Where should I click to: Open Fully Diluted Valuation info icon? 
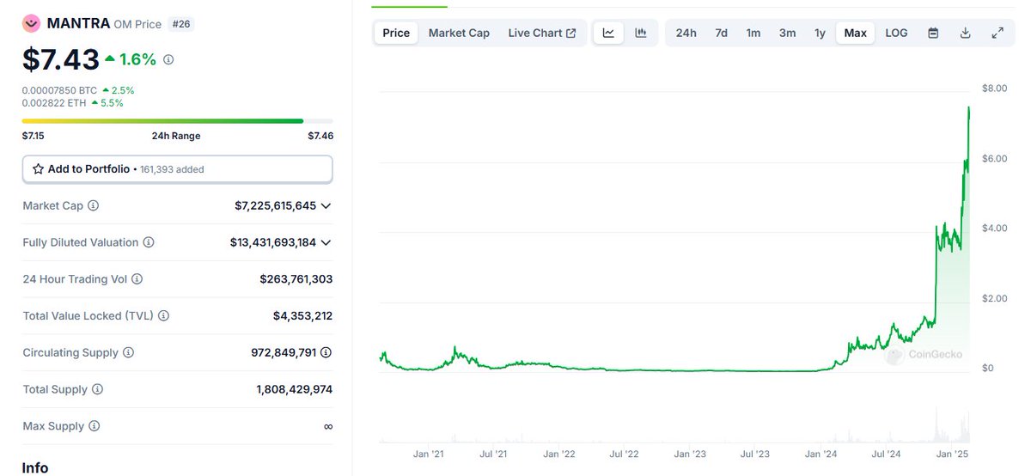click(x=149, y=243)
